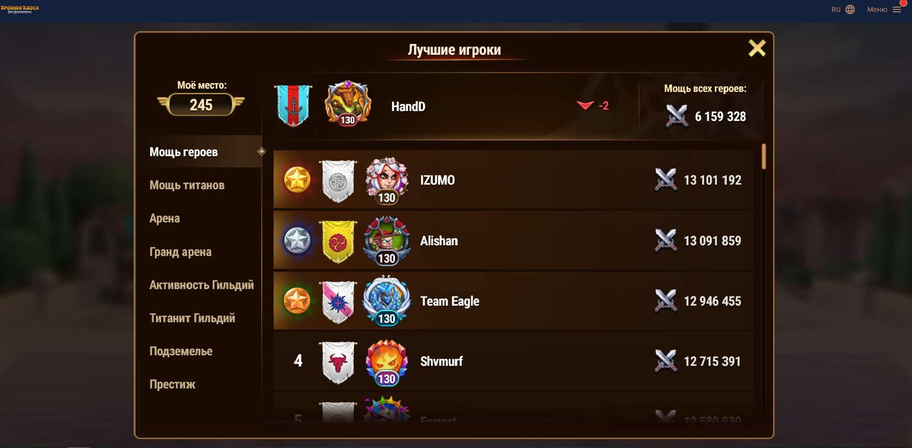Select the Активность Гильдий category

click(x=201, y=285)
